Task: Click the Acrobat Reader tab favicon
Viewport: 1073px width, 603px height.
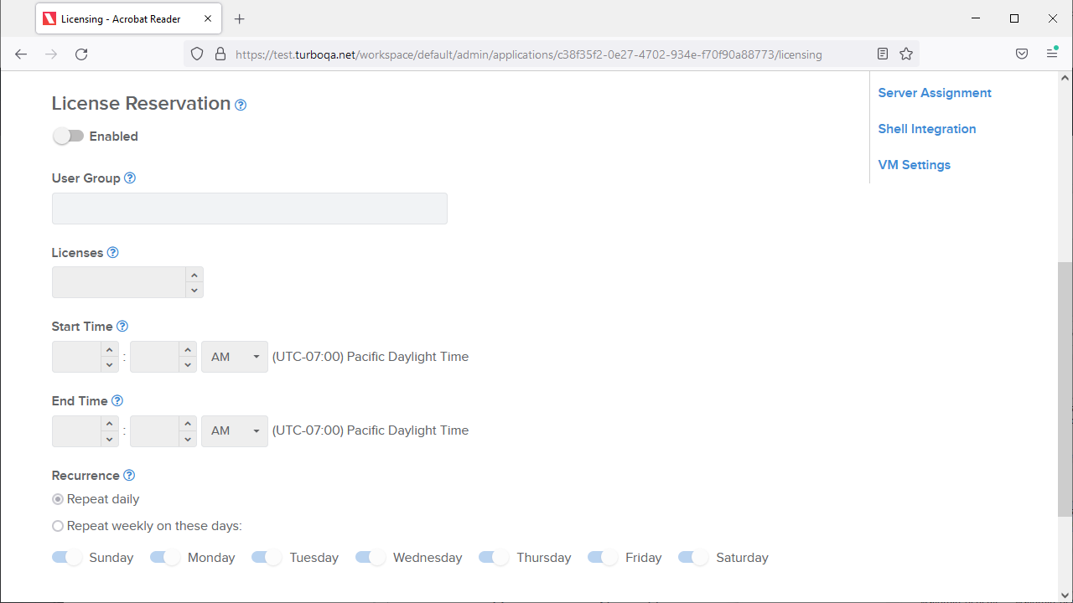Action: click(x=49, y=18)
